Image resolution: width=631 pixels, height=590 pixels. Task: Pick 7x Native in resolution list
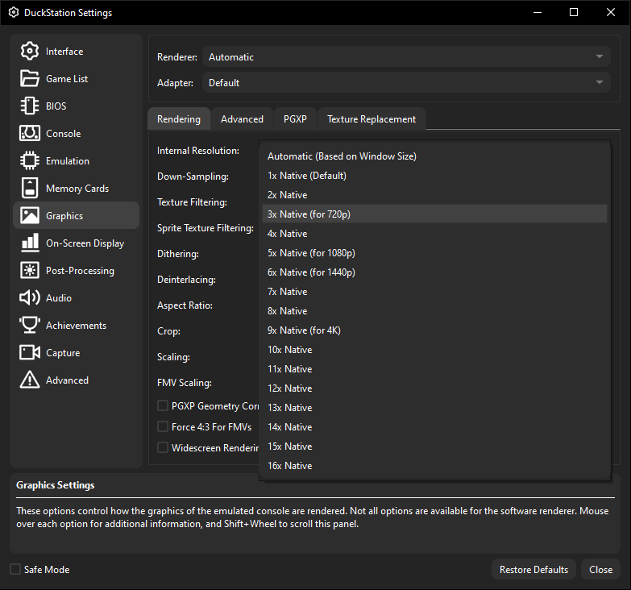(434, 292)
